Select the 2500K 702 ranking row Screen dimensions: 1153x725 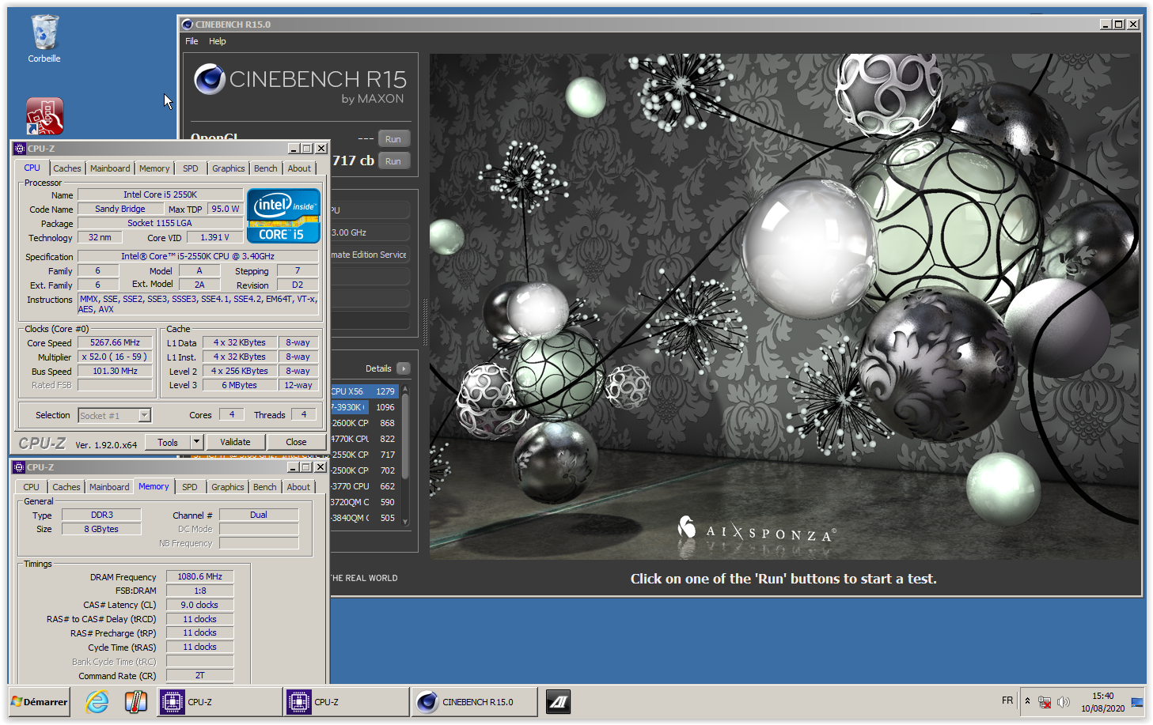365,470
